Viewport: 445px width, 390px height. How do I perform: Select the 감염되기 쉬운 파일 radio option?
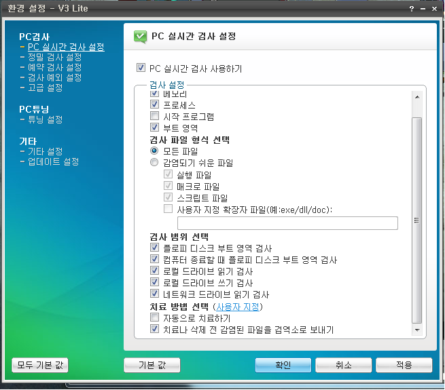[154, 162]
